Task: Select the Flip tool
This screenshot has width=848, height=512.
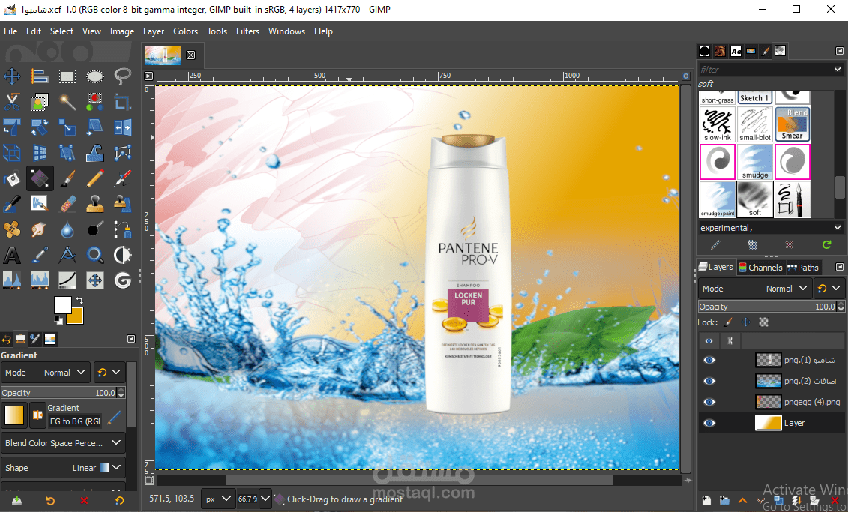Action: click(123, 127)
